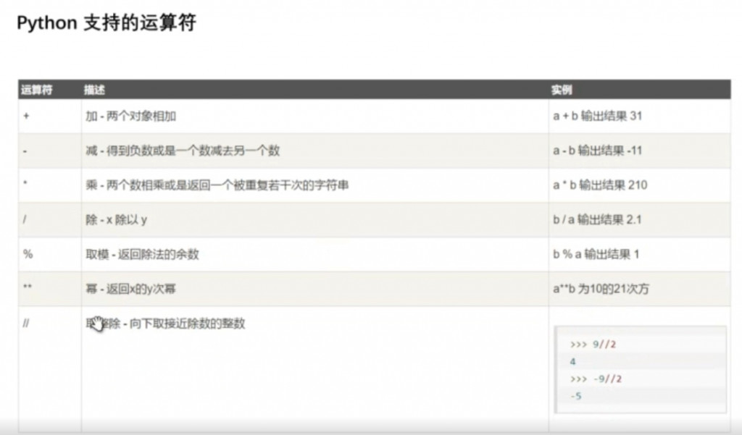Click example 'a + b 输出结果 31'
Screen dimensions: 742x435
[598, 116]
